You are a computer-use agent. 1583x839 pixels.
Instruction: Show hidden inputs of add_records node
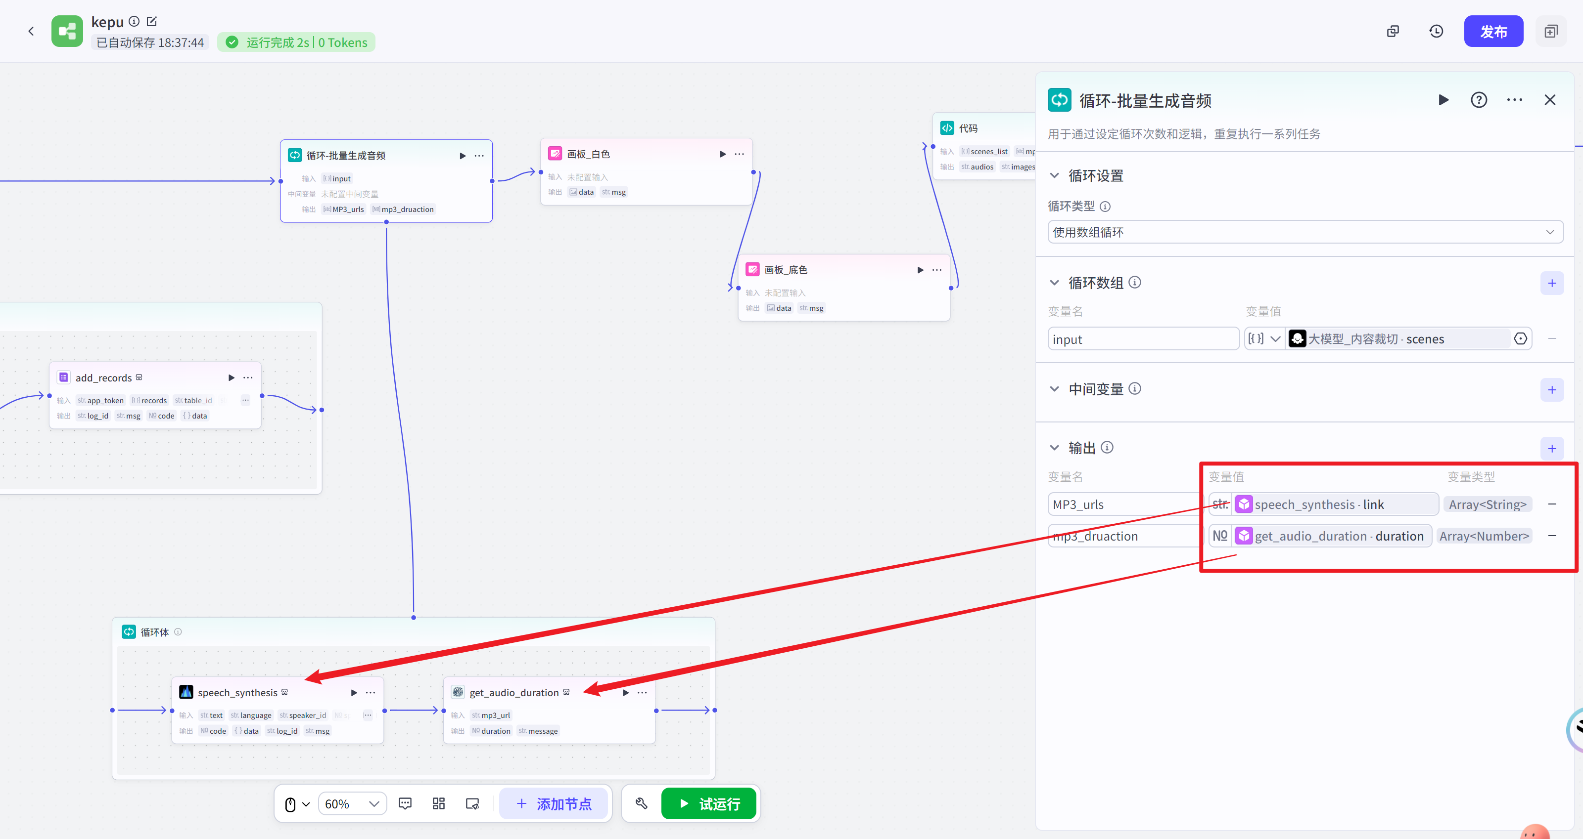coord(245,400)
